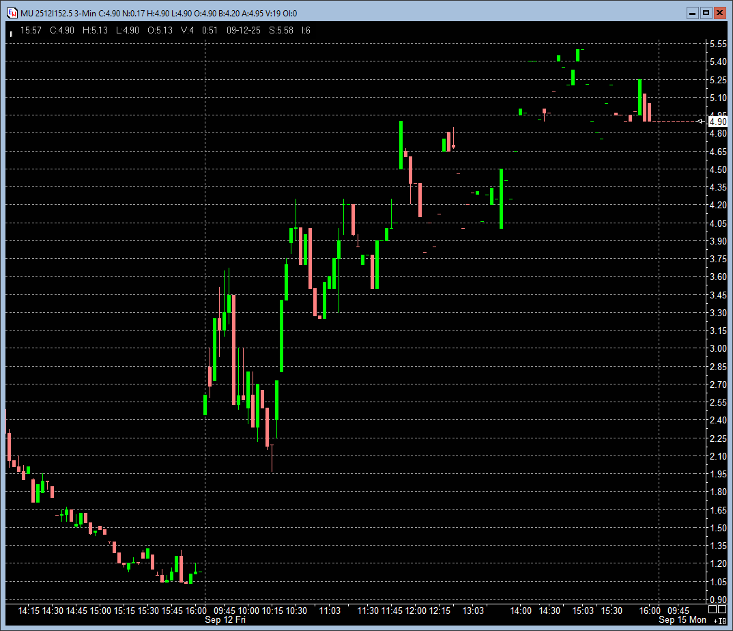
Task: Click the 14:15 time axis label
Action: coord(29,611)
